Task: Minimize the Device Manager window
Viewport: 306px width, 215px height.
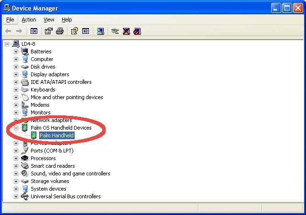Action: pos(276,8)
